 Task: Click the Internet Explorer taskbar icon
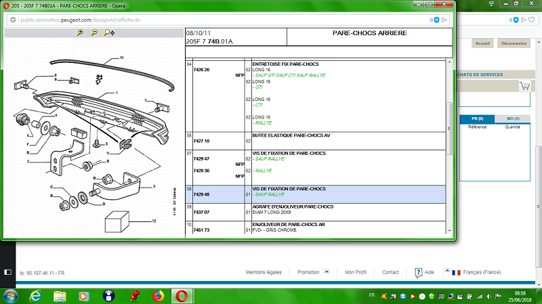[x=35, y=296]
